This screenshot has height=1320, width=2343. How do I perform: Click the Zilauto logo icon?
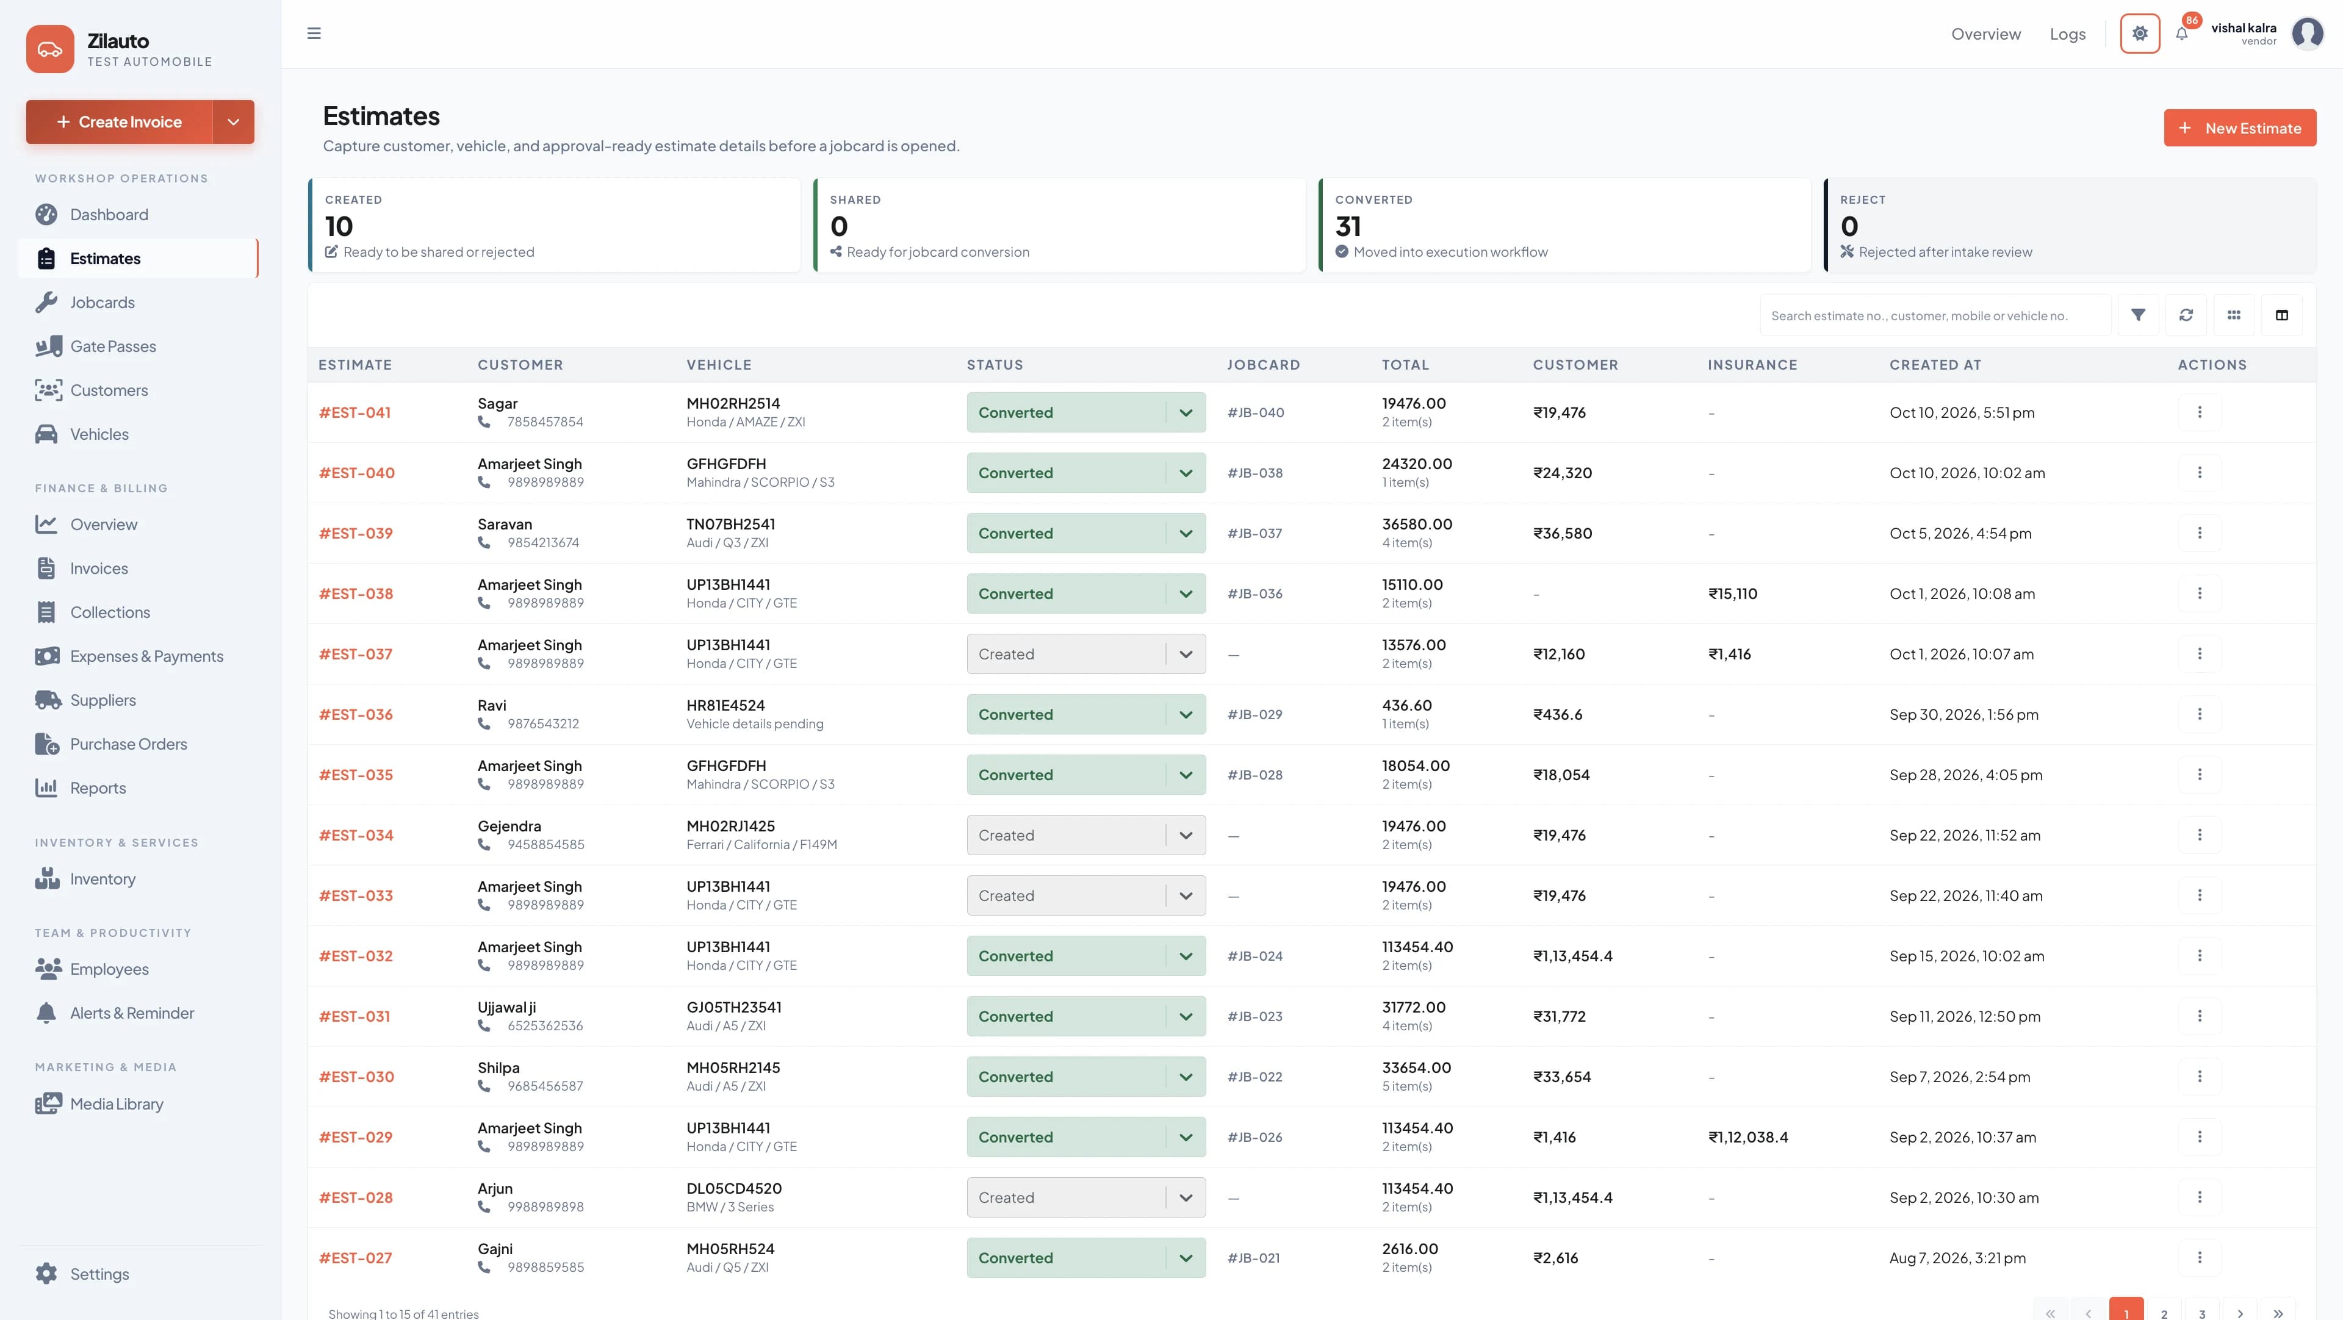point(50,49)
